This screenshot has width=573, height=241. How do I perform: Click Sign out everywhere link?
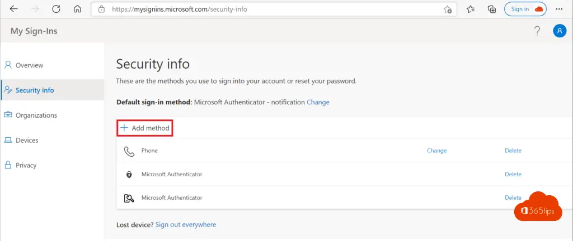coord(186,225)
